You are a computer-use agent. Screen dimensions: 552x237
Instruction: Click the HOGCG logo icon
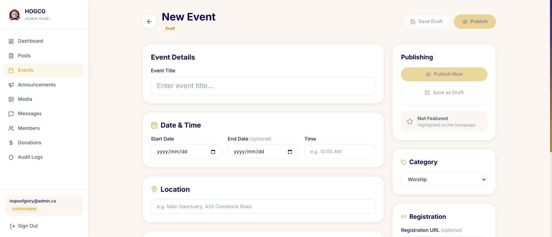[14, 15]
